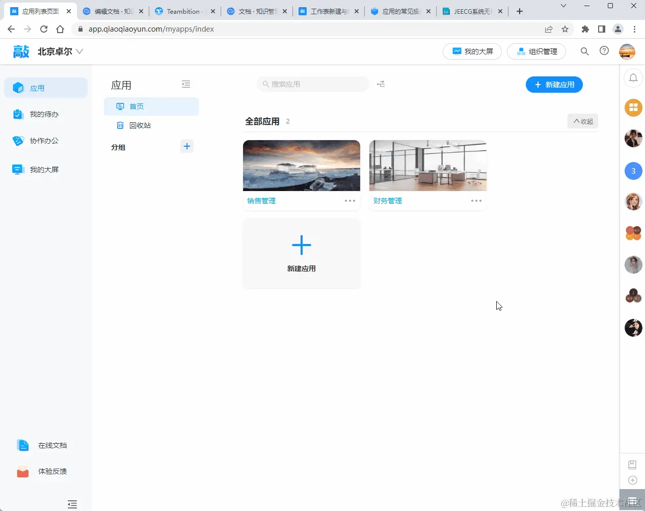Open the 销售管理 app thumbnail
Viewport: 645px width, 511px height.
[302, 166]
